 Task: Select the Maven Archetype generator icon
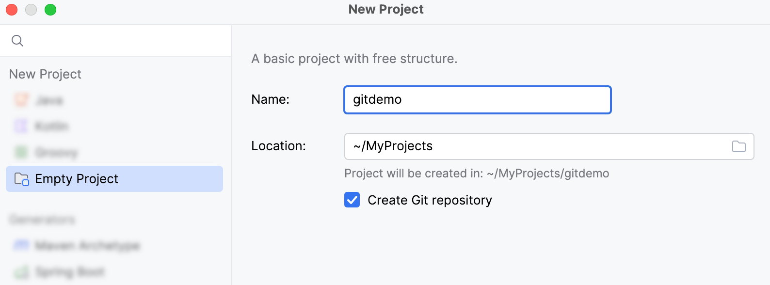[21, 246]
